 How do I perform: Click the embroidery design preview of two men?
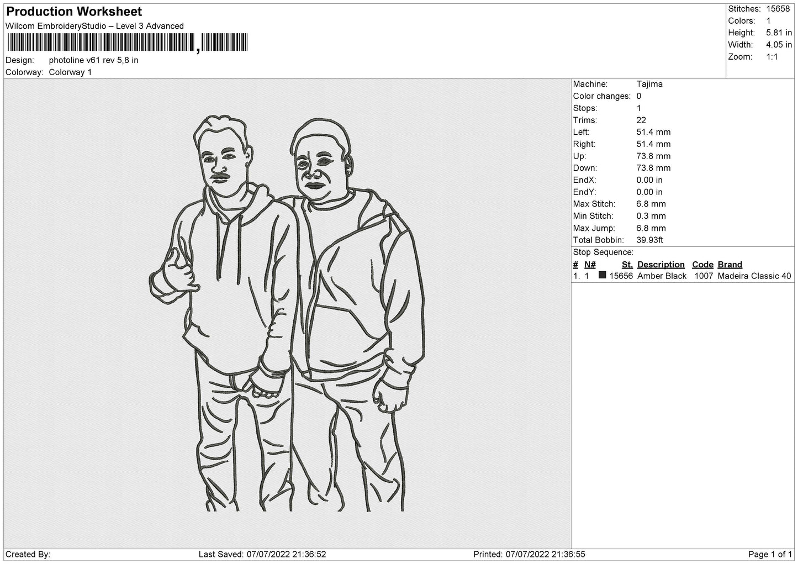(x=287, y=313)
